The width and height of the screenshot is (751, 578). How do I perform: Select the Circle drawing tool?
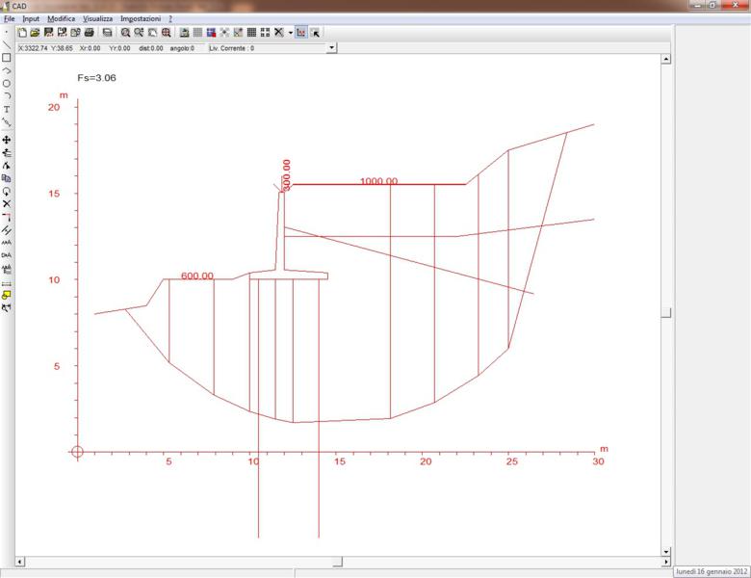[x=6, y=84]
